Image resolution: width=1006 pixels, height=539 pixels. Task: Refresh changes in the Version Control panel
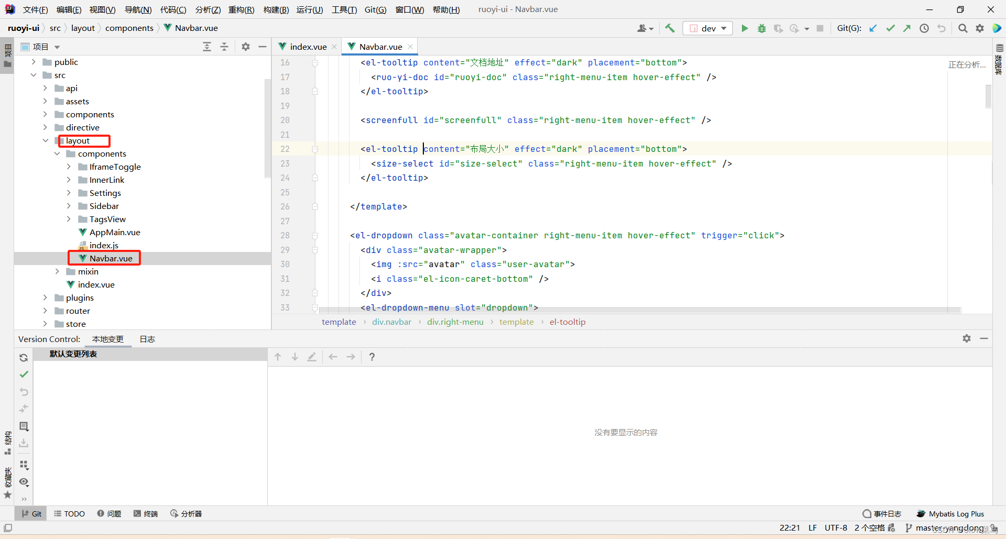tap(24, 358)
